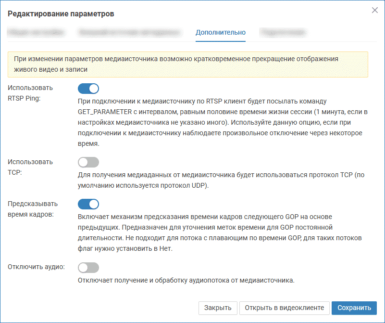The height and width of the screenshot is (323, 385).
Task: Open the blurred tab right of Дополнительно
Action: pos(283,32)
